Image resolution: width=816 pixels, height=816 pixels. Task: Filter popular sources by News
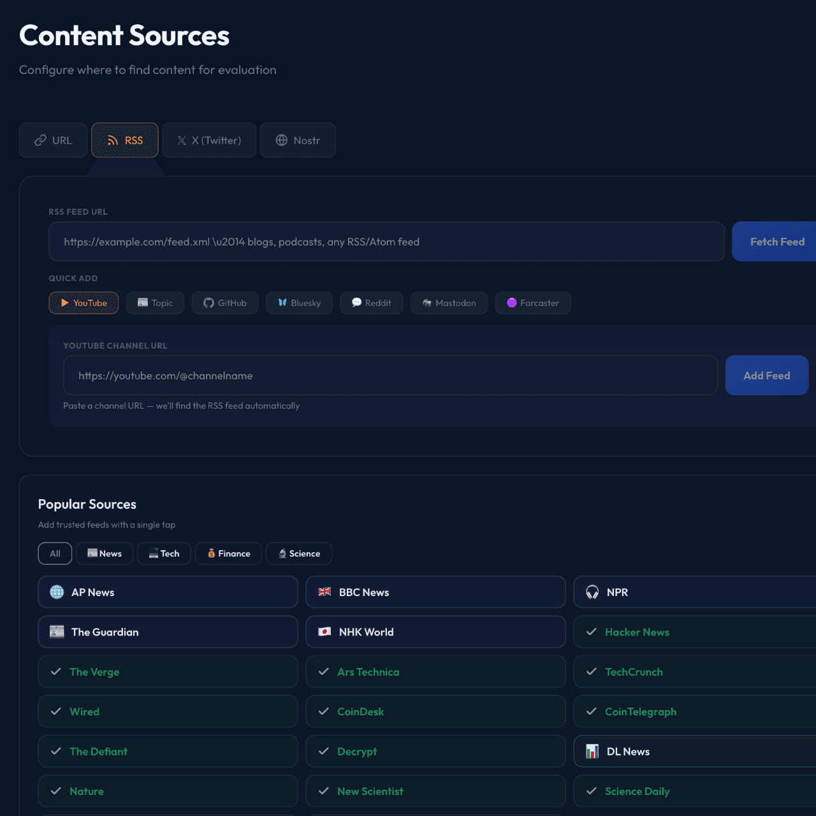pyautogui.click(x=105, y=553)
